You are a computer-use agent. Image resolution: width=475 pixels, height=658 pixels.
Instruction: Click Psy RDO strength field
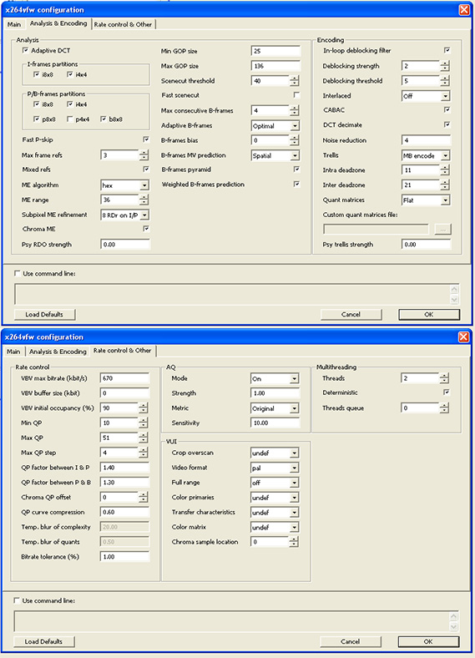click(x=125, y=244)
